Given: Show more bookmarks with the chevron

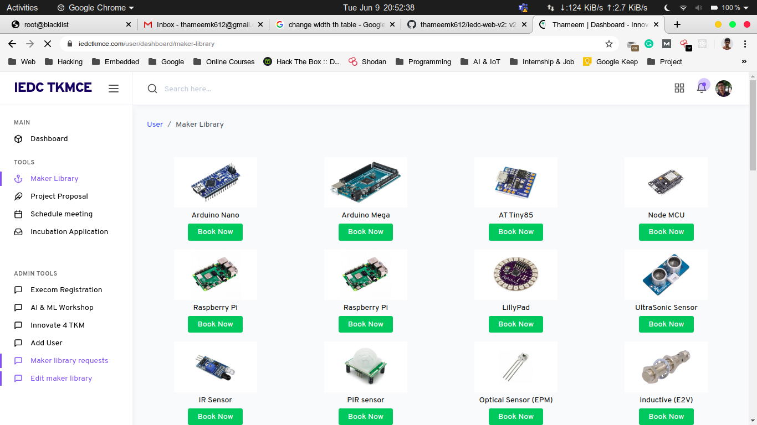Looking at the screenshot, I should [x=744, y=61].
